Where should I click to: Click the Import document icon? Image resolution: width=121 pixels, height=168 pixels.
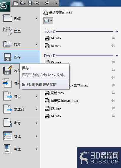(7, 83)
